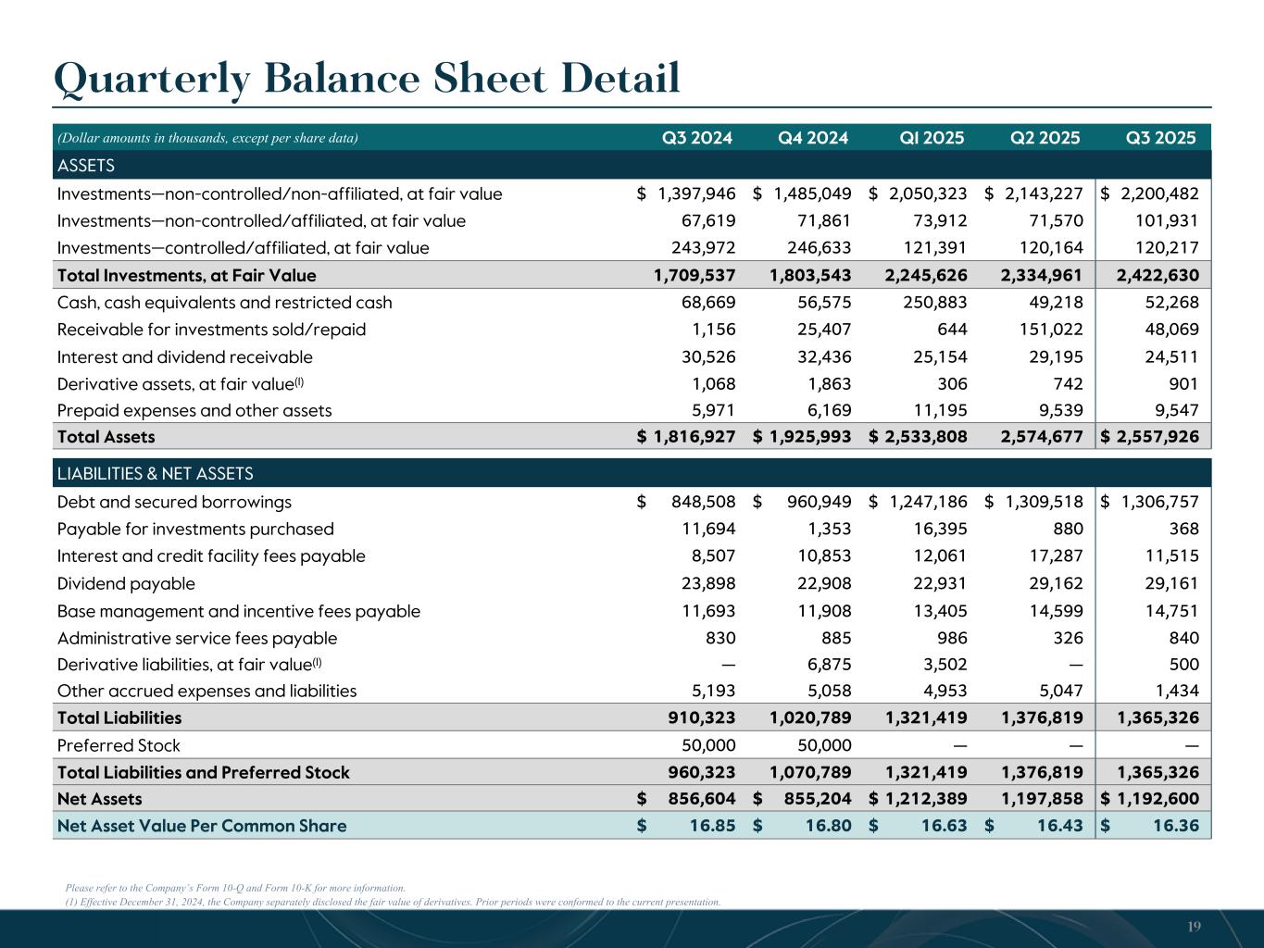Click the Form 10-Q and 10-K footnote text
1264x948 pixels.
click(235, 888)
